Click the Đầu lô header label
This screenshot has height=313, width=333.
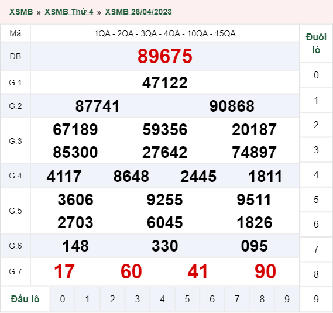[x=25, y=299]
